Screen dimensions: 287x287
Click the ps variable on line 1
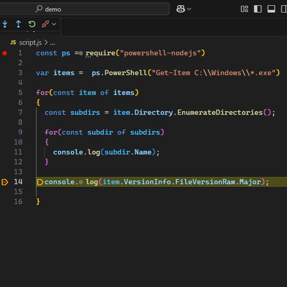(x=66, y=53)
